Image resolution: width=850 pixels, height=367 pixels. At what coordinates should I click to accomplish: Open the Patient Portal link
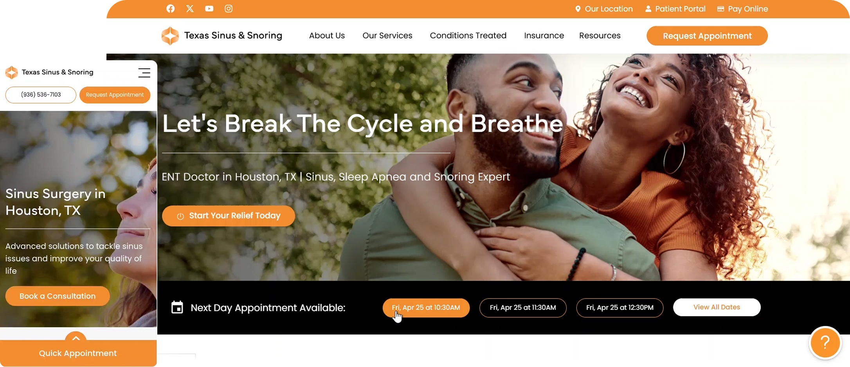[675, 9]
